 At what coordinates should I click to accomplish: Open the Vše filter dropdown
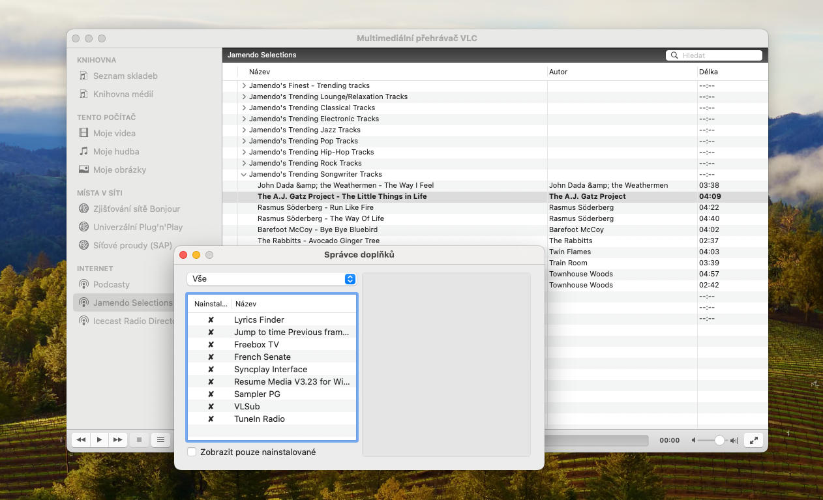(x=271, y=279)
